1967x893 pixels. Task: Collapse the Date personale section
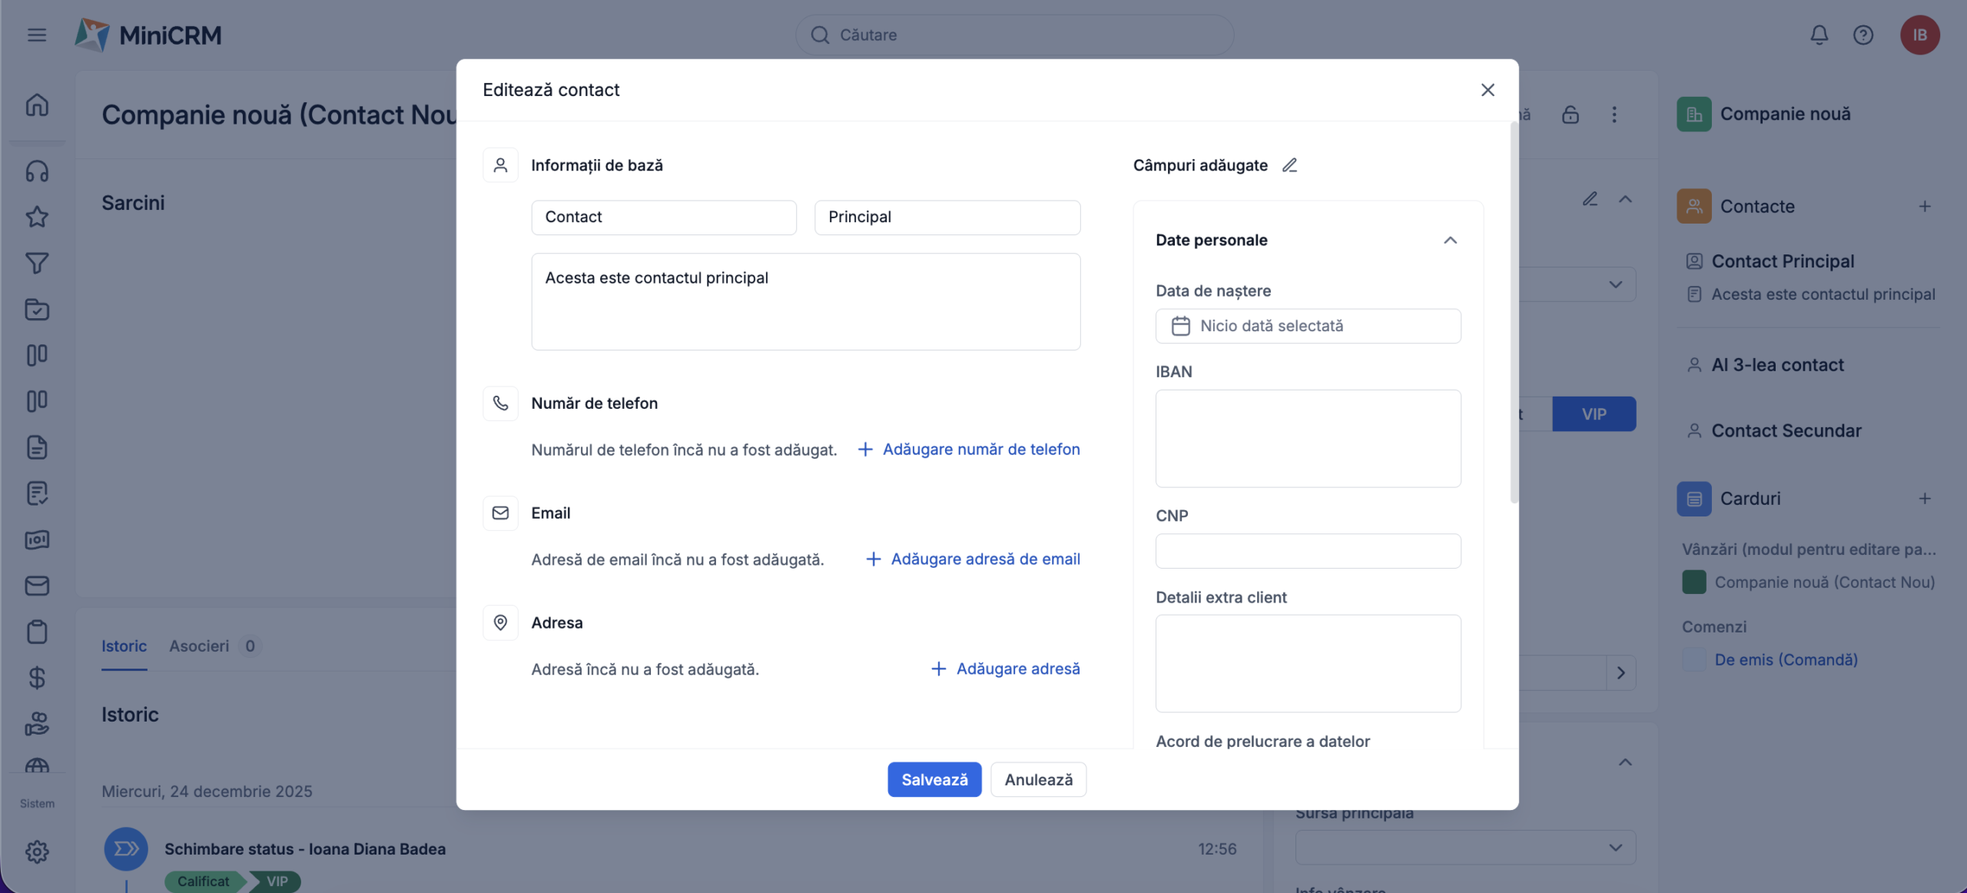1450,240
